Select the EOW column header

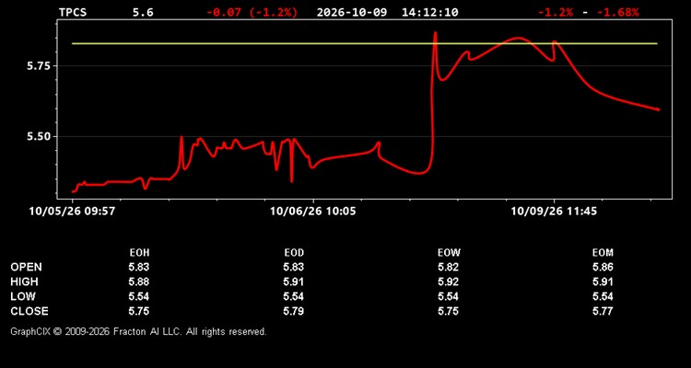click(449, 253)
